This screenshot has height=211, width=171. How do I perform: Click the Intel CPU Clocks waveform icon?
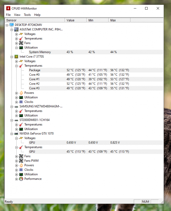coord(21,102)
